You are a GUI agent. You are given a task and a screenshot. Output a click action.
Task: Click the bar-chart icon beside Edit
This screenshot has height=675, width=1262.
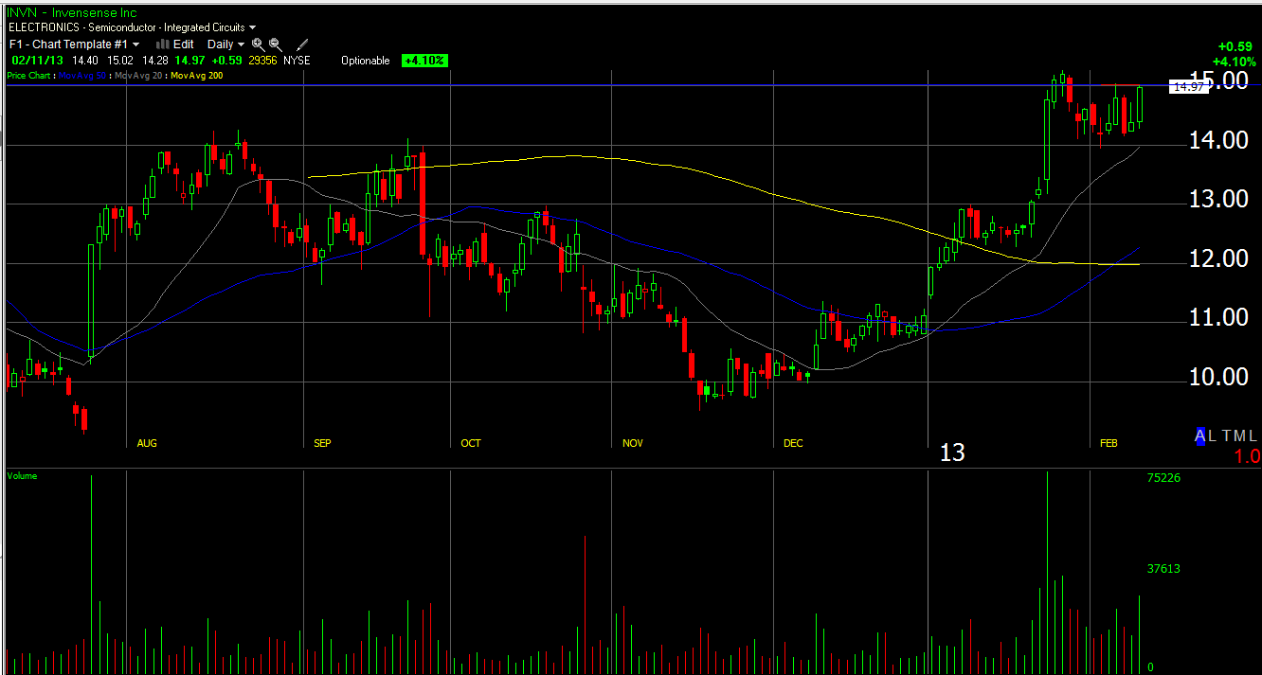tap(162, 44)
